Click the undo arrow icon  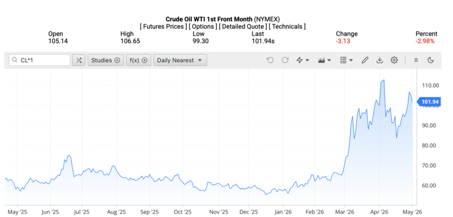pyautogui.click(x=270, y=60)
